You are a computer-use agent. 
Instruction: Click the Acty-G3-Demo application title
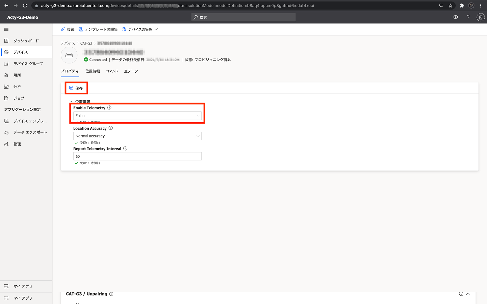[23, 17]
